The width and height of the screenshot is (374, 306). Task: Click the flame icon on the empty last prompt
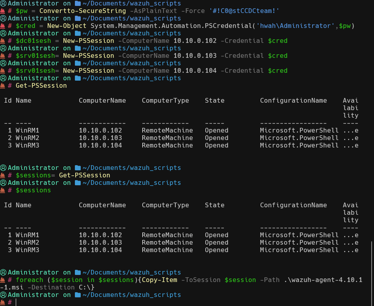pos(3,302)
